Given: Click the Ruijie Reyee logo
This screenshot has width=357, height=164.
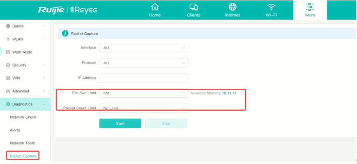Looking at the screenshot, I should point(67,10).
